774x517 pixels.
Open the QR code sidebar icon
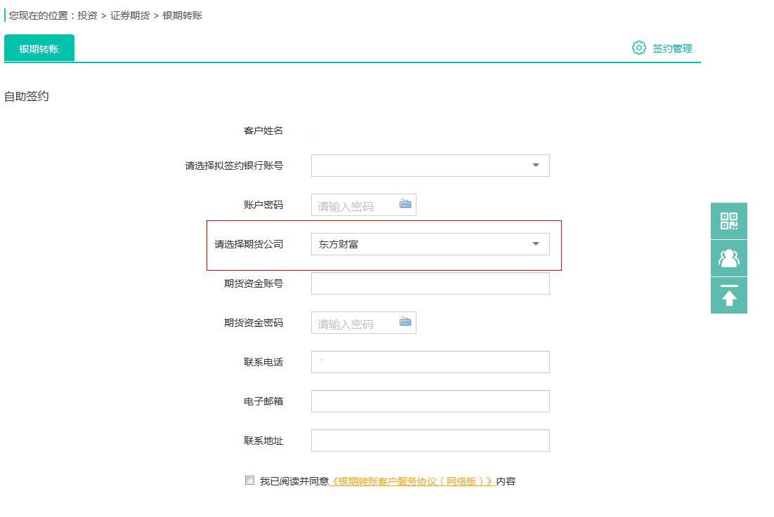728,221
